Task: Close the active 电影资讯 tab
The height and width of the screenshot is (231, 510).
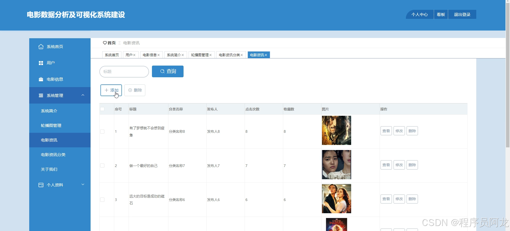Action: click(x=266, y=55)
